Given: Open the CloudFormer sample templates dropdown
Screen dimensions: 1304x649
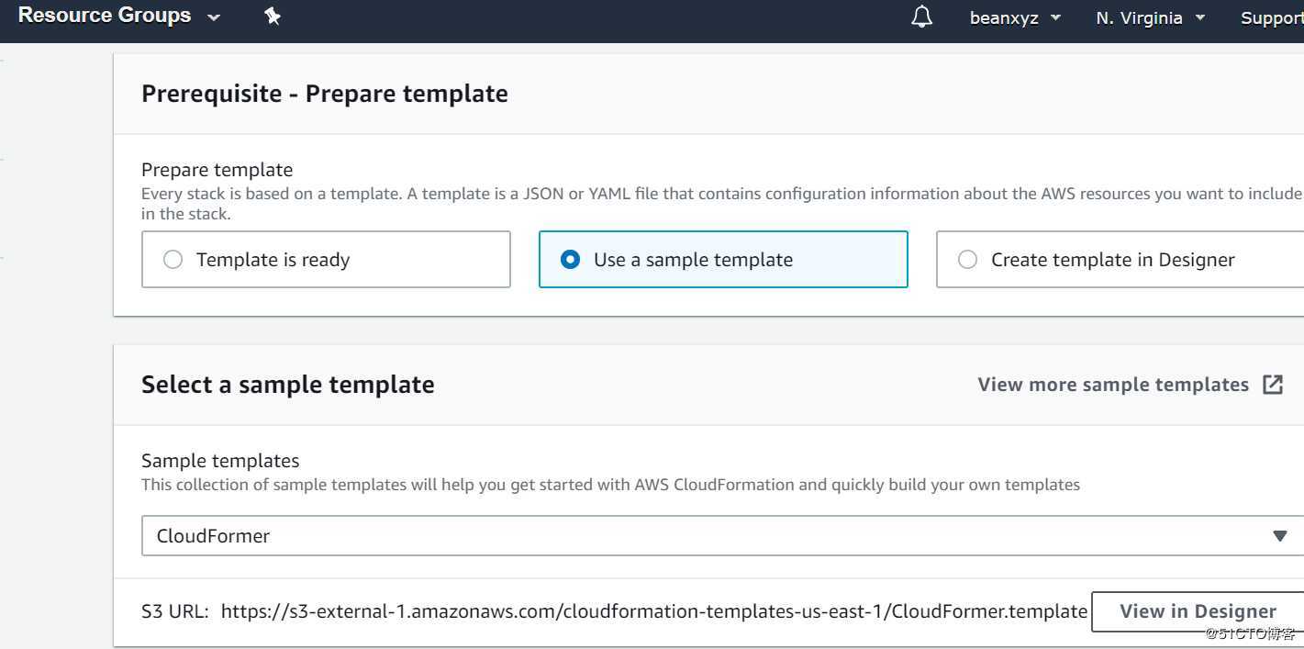Looking at the screenshot, I should point(722,535).
